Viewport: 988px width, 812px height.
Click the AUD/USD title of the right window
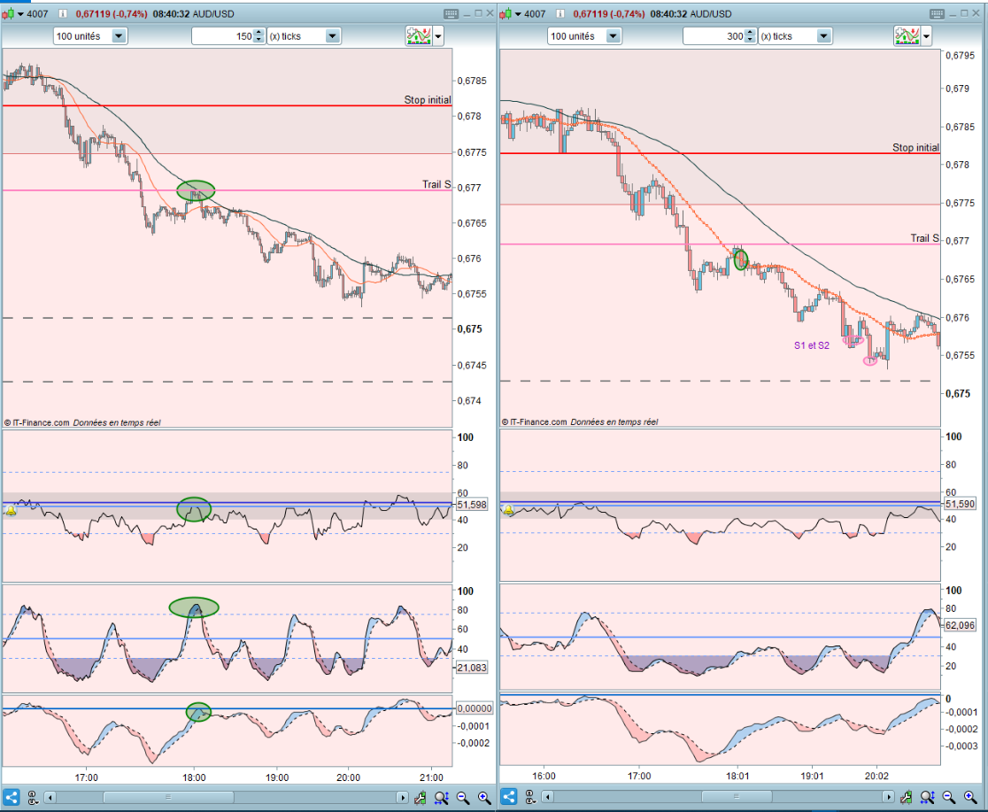[712, 14]
